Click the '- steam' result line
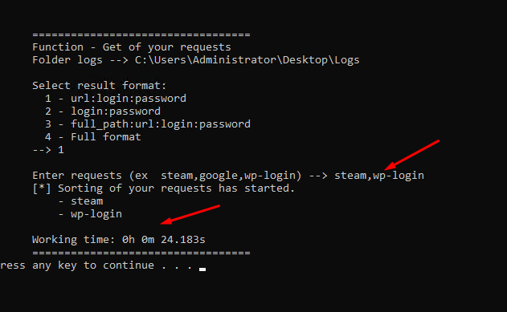The width and height of the screenshot is (507, 312). coord(80,201)
